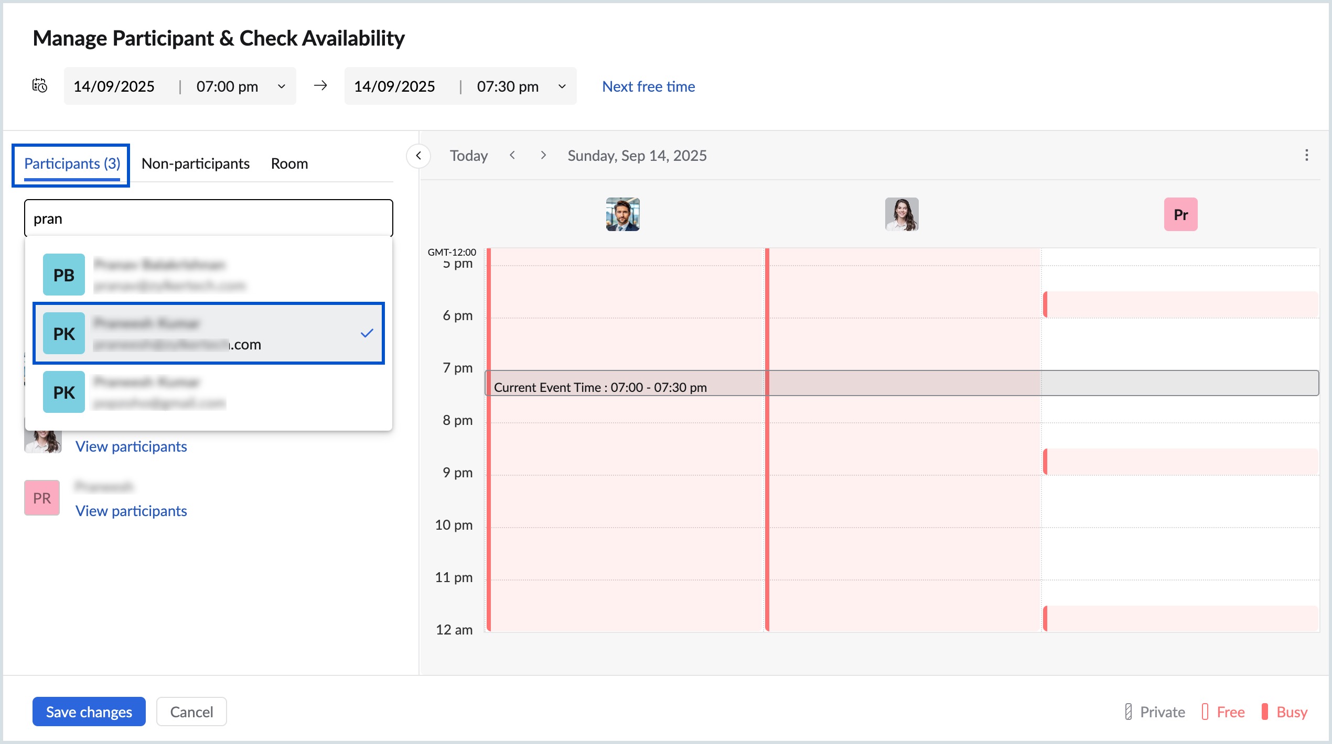Switch to the Non-participants tab

(195, 163)
